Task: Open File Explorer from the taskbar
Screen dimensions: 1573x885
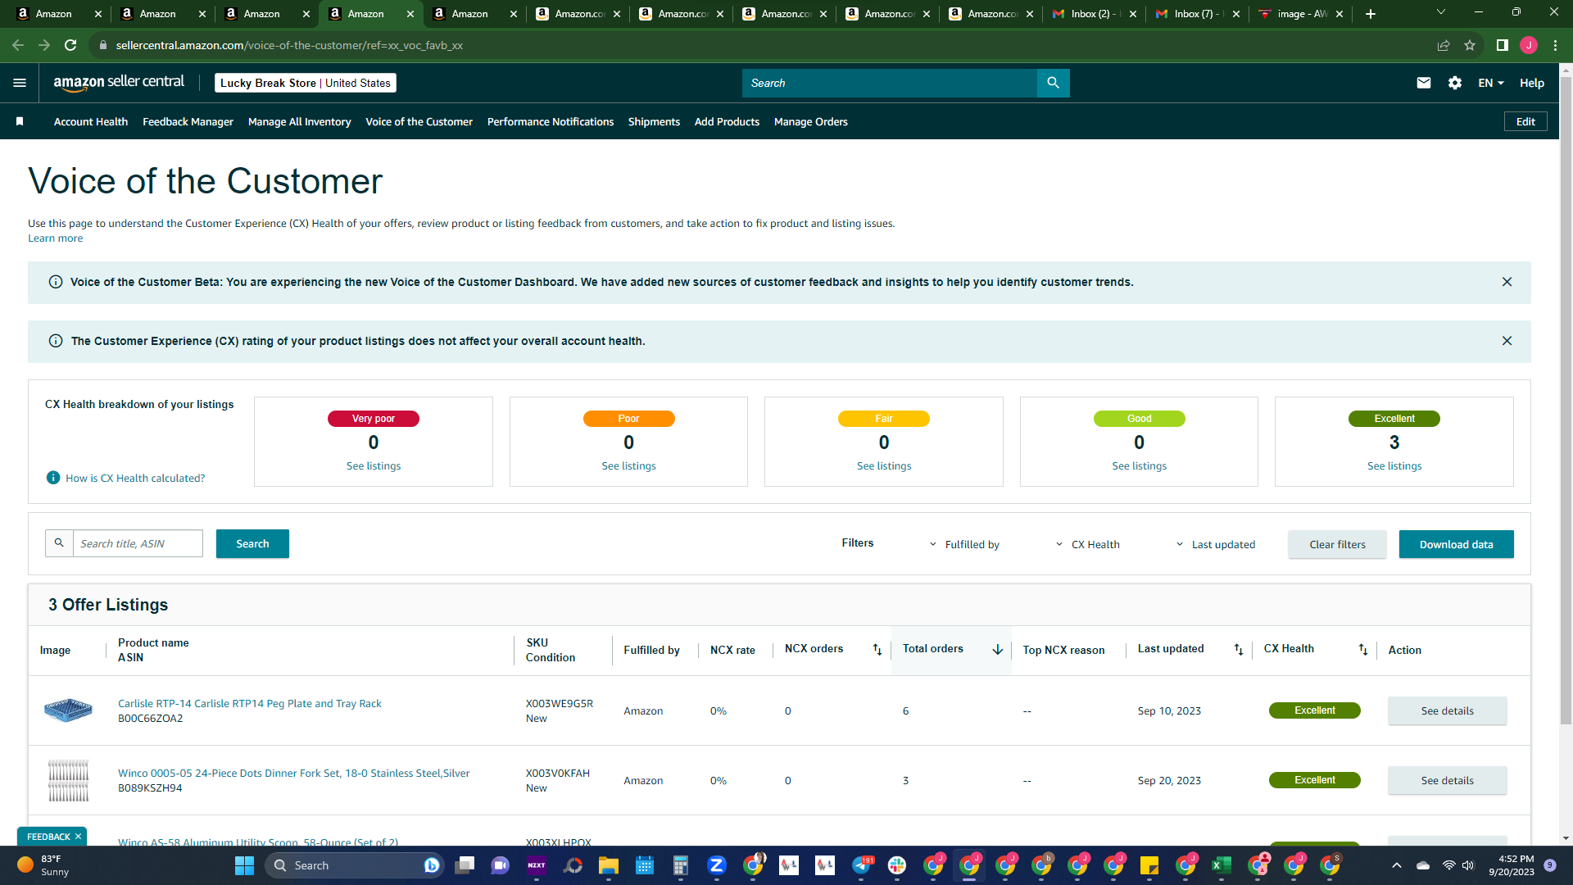Action: pyautogui.click(x=608, y=865)
